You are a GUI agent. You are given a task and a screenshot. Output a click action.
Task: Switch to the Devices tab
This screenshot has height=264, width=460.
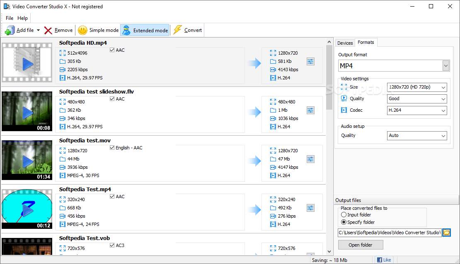345,42
